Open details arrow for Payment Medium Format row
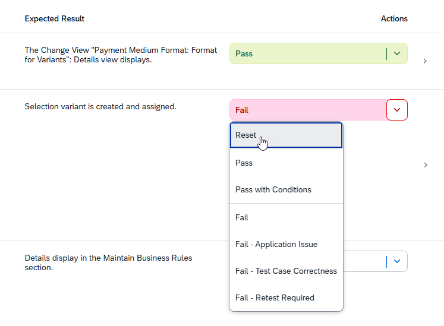The width and height of the screenshot is (444, 326). [x=425, y=61]
